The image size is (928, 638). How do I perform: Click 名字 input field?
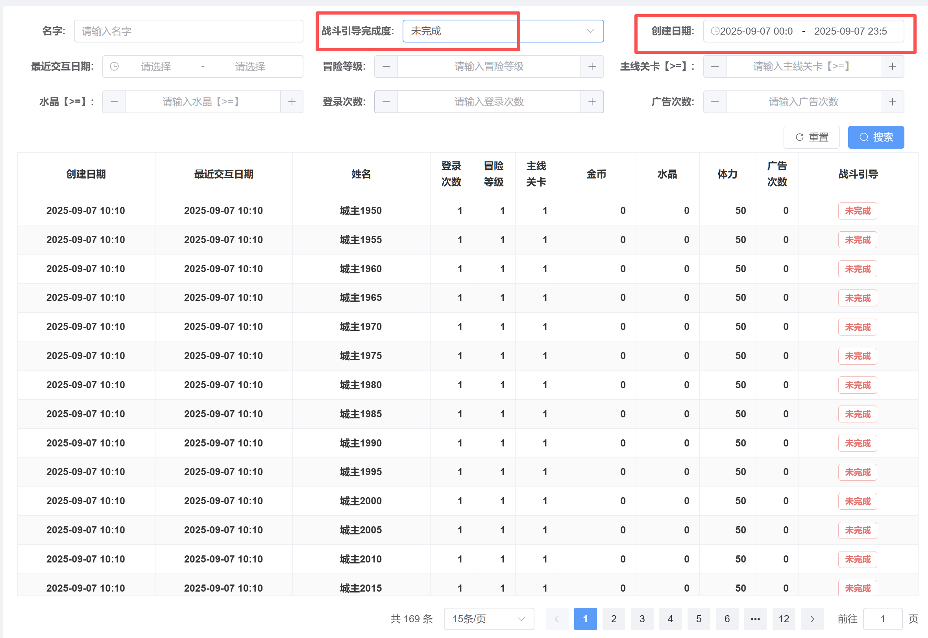click(x=188, y=31)
